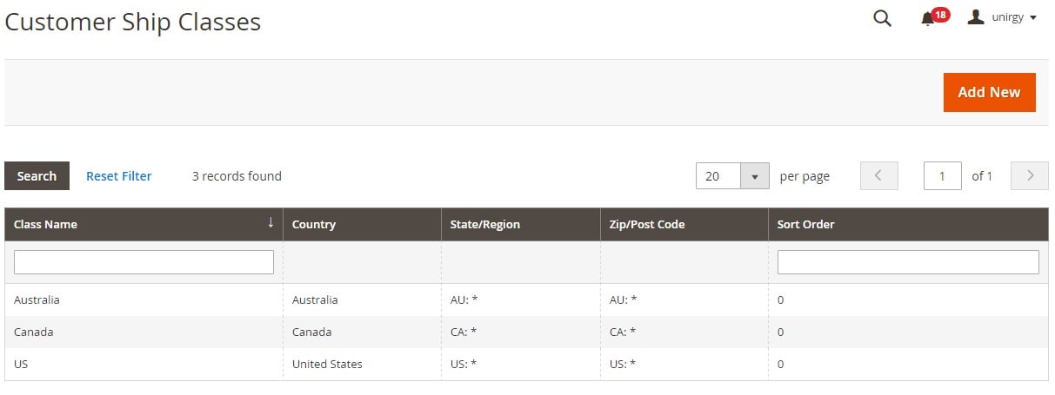Select the 20 per page value box
1055x395 pixels.
click(x=718, y=176)
